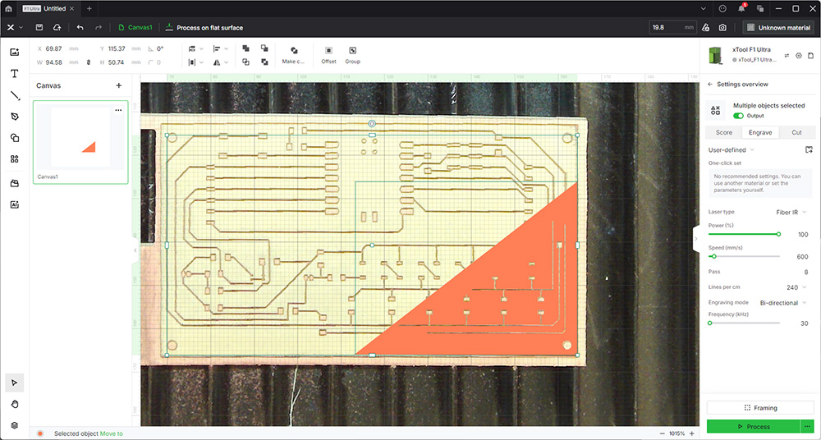Open the Canvas1 menu item

(x=135, y=27)
